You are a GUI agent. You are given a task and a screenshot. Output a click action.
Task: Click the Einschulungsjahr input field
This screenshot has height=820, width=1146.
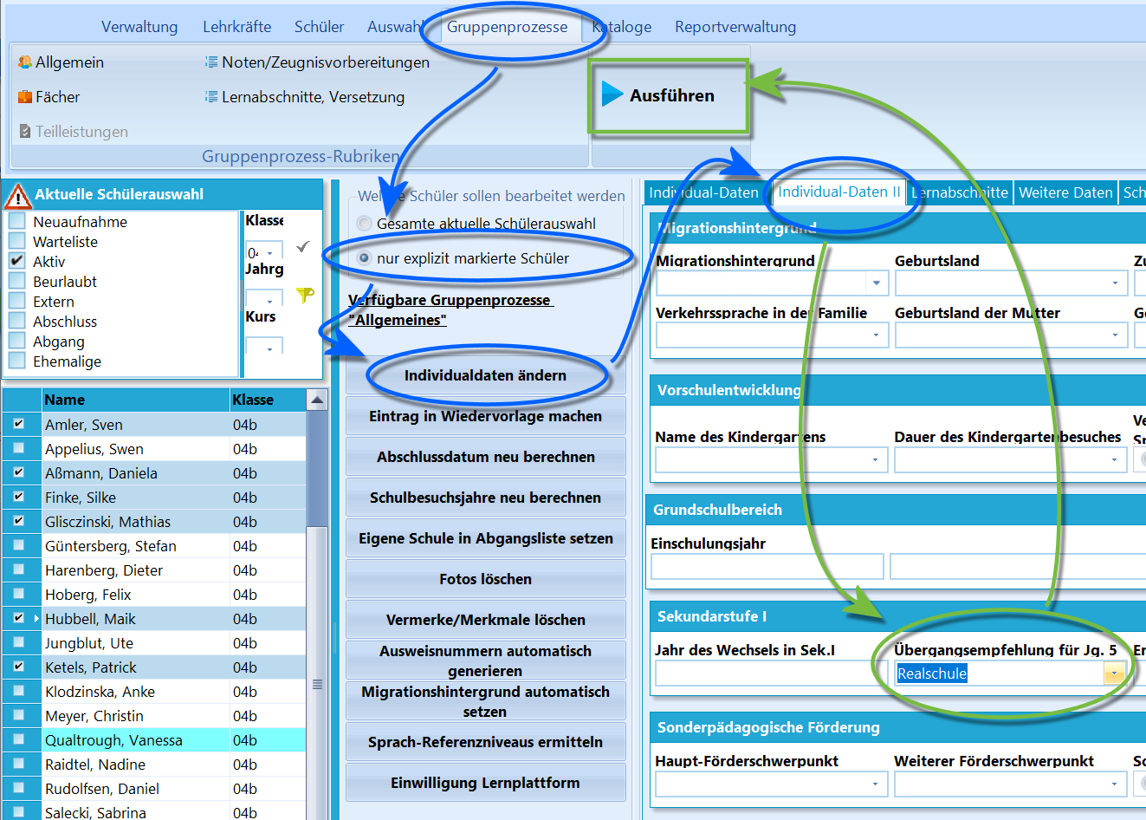pos(767,566)
